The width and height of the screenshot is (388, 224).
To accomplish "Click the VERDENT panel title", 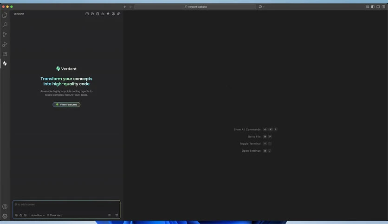I will 19,14.
